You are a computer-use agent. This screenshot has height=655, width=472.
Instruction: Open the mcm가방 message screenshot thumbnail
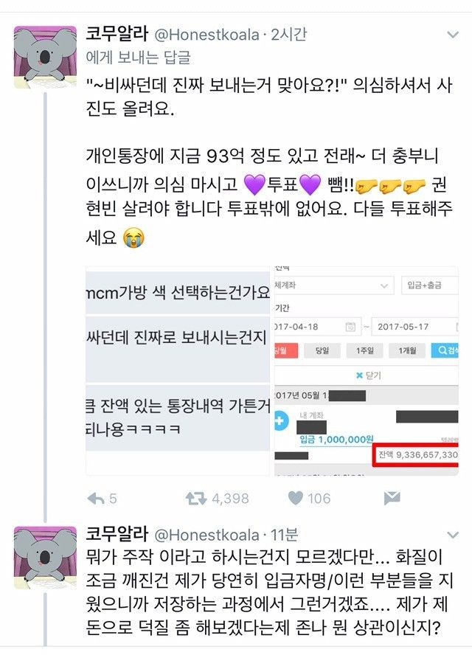point(178,371)
